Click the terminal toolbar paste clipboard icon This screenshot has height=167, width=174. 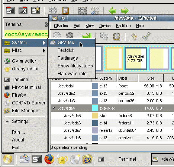coord(65,10)
